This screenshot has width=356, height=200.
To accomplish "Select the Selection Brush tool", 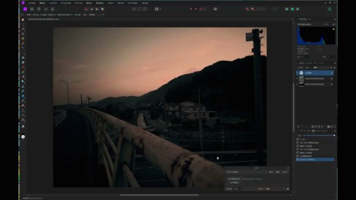I will point(23,43).
